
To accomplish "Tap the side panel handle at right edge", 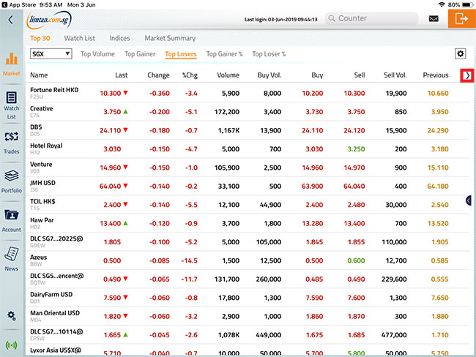I will [x=469, y=200].
